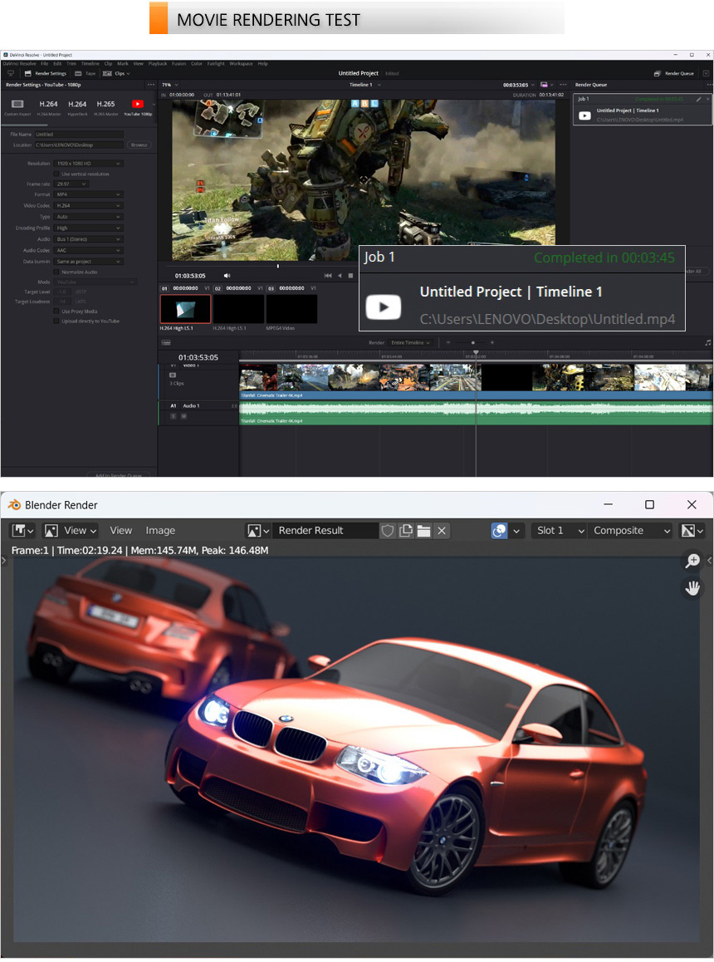Viewport: 714px width, 962px height.
Task: Open the Encoding Profile dropdown
Action: (88, 228)
